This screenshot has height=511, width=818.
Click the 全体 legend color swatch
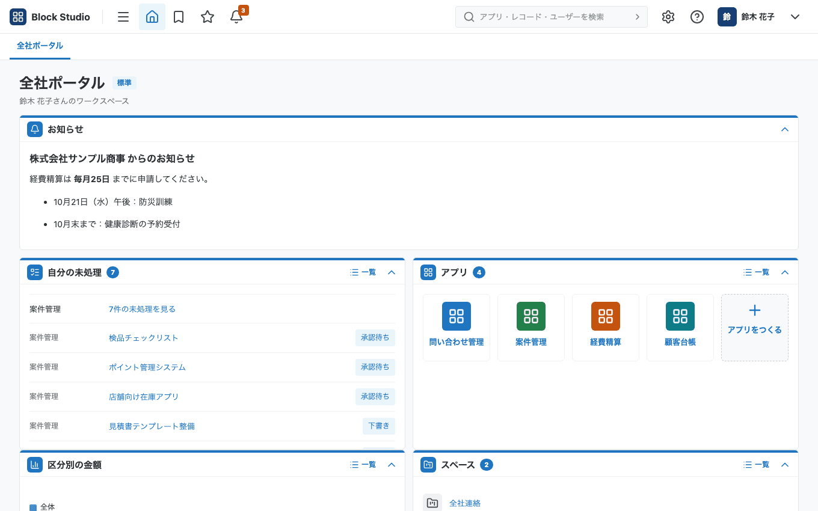click(x=33, y=507)
